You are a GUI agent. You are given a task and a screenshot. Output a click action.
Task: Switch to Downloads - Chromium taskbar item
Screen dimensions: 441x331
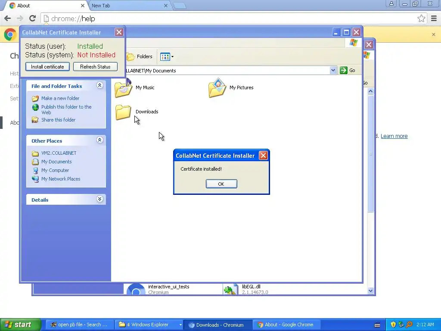[218, 325]
